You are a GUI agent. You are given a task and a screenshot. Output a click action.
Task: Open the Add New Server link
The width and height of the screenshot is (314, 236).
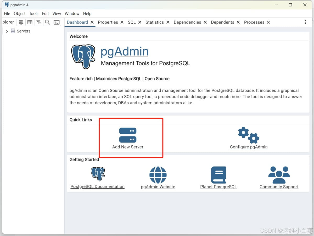pyautogui.click(x=128, y=147)
